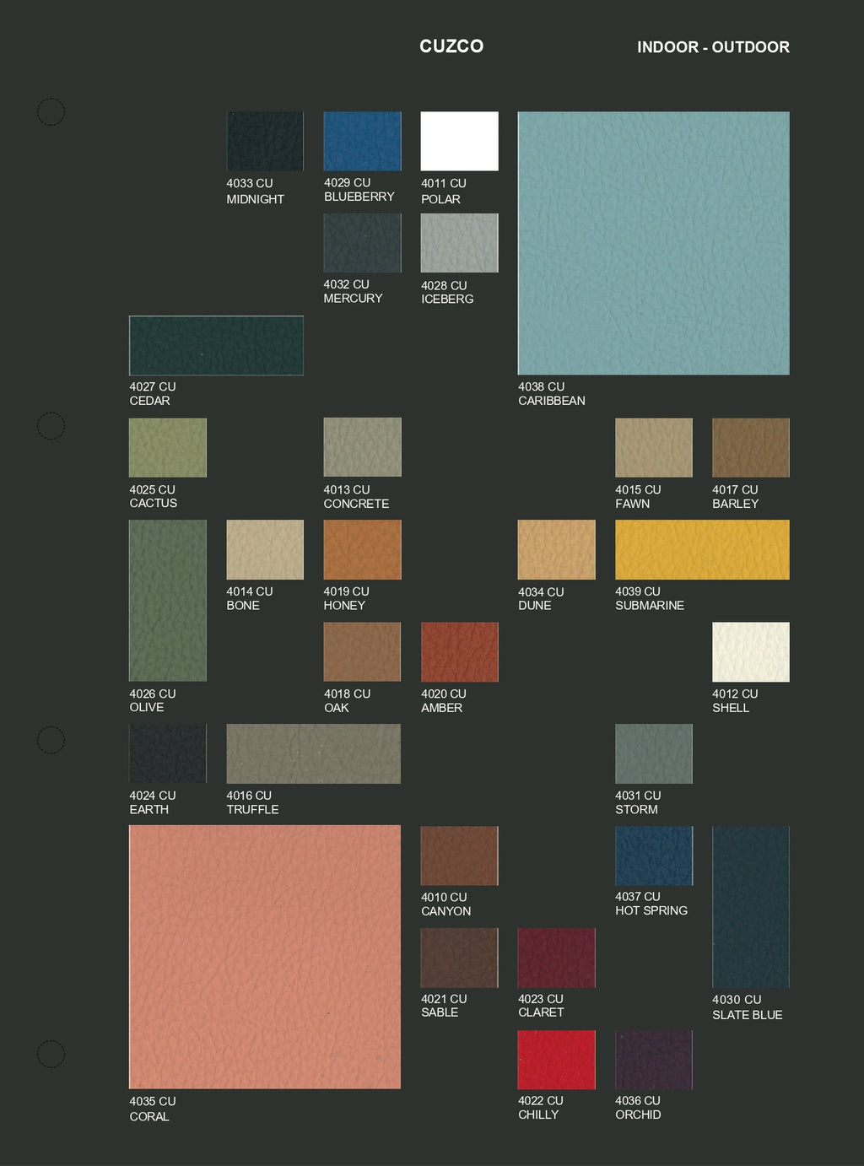Image resolution: width=864 pixels, height=1166 pixels.
Task: Click the '4030 CU SLATE BLUE' label
Action: click(748, 1007)
